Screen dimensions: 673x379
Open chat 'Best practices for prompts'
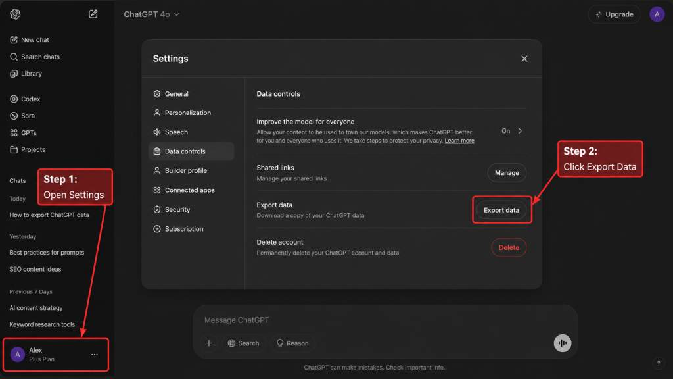47,252
